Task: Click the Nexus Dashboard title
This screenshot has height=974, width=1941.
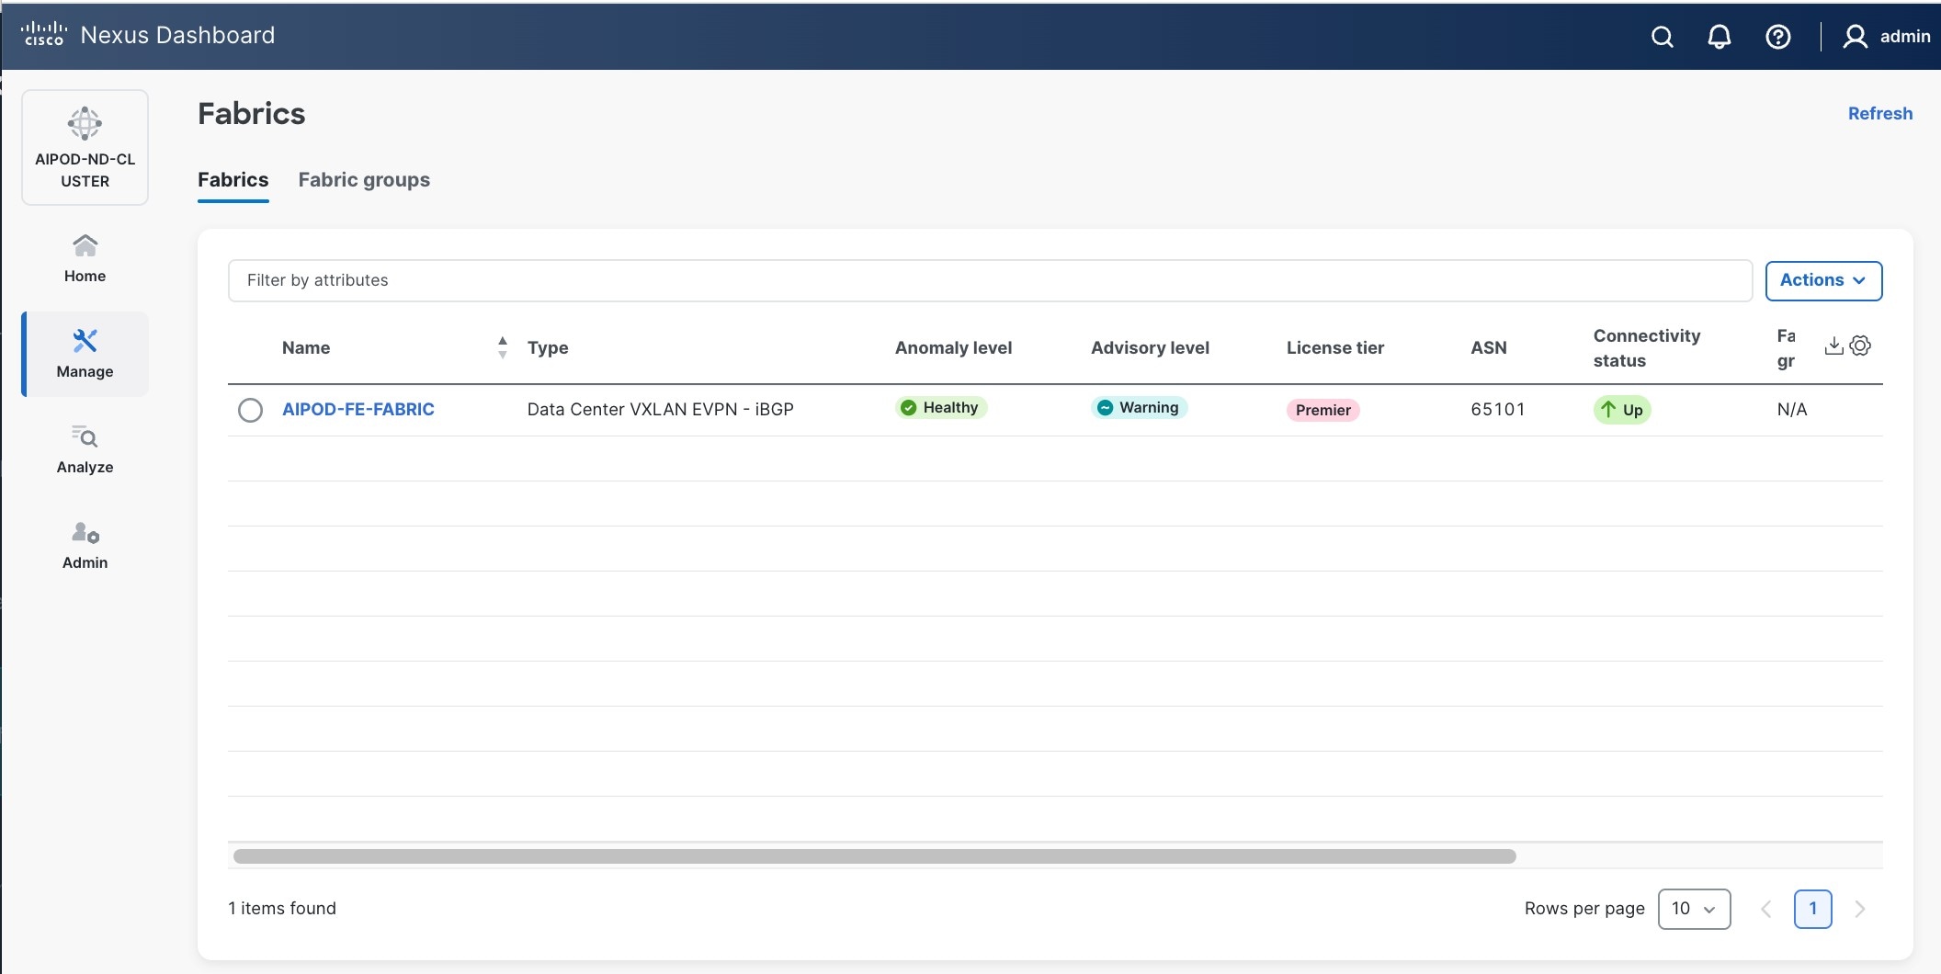Action: click(177, 35)
